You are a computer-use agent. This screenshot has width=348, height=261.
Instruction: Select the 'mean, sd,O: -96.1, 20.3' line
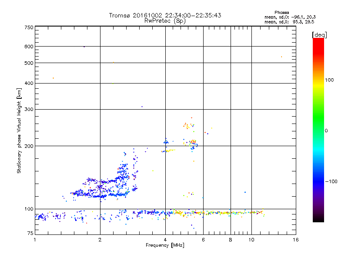pyautogui.click(x=290, y=17)
